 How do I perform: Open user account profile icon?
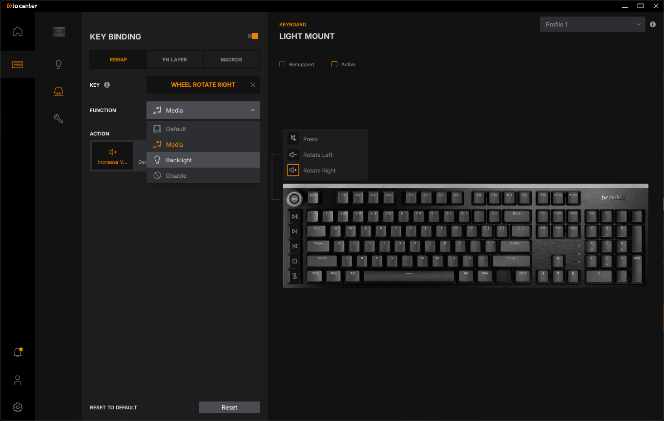click(x=18, y=380)
